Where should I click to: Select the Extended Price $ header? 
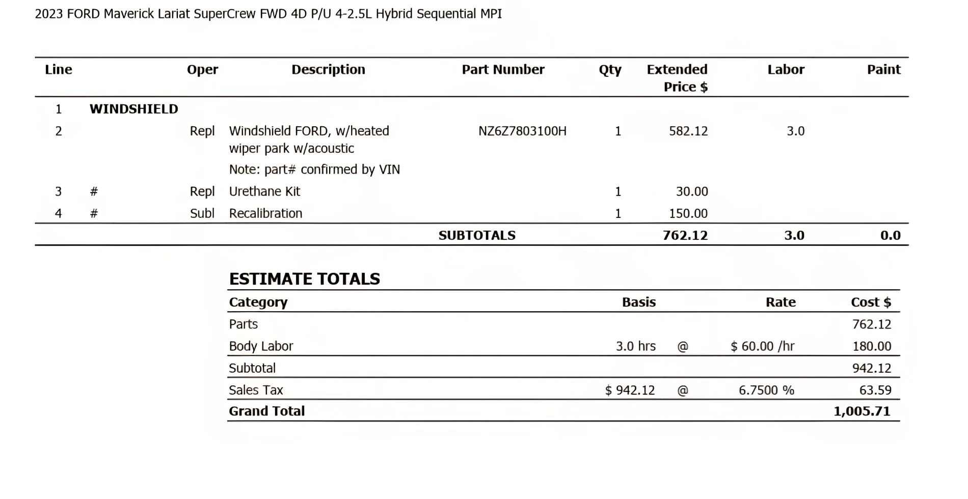pyautogui.click(x=677, y=78)
